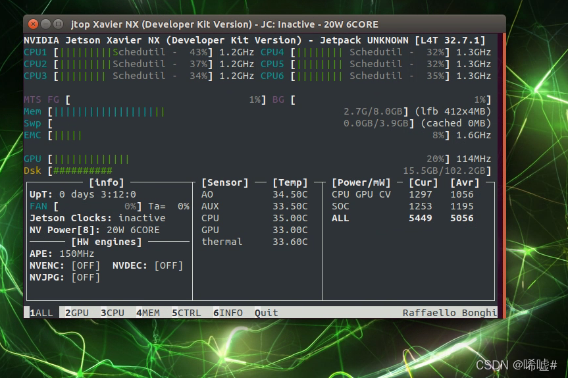Screen dimensions: 568x378
Task: Open the 4MEM tab
Action: (148, 313)
